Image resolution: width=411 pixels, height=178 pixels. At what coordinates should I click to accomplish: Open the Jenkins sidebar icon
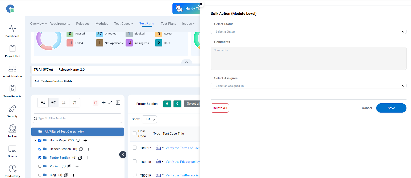(12, 129)
